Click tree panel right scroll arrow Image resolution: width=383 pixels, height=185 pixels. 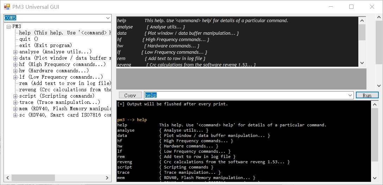107,178
